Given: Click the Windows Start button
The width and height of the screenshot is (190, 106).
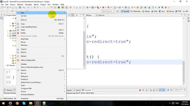Looking at the screenshot, I should pos(3,103).
